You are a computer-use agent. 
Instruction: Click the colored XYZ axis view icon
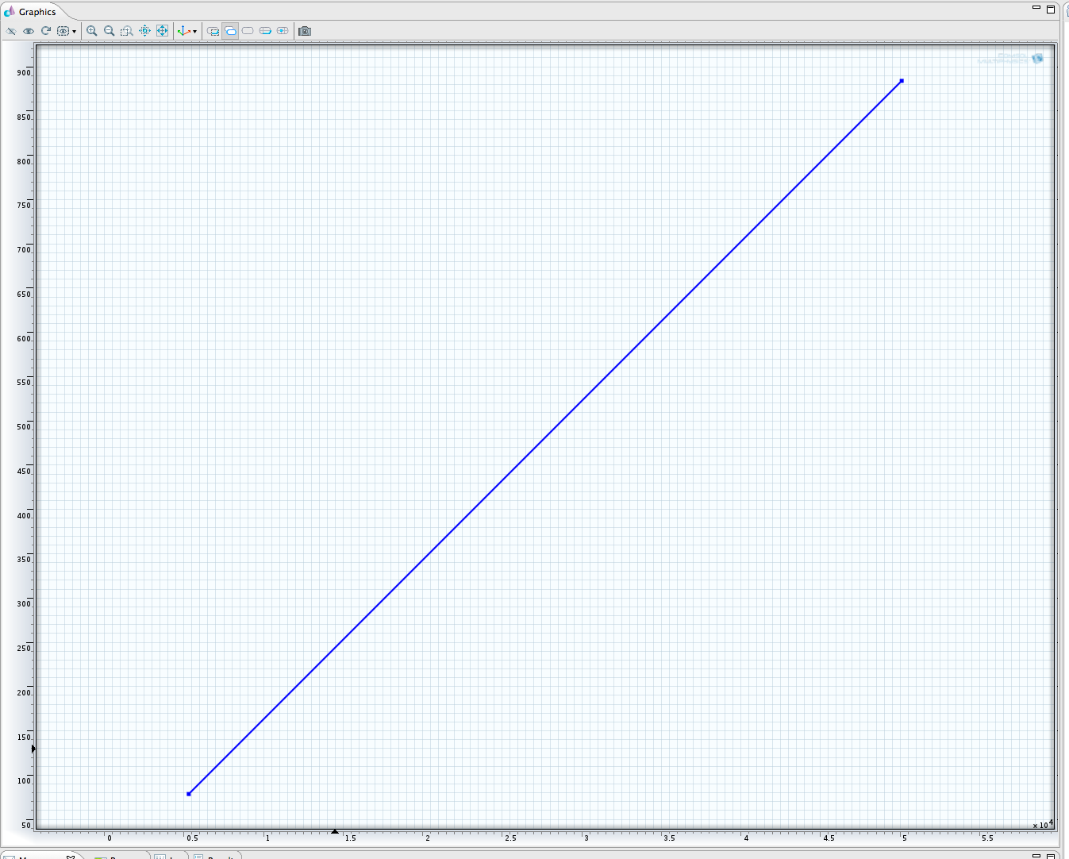pos(183,31)
